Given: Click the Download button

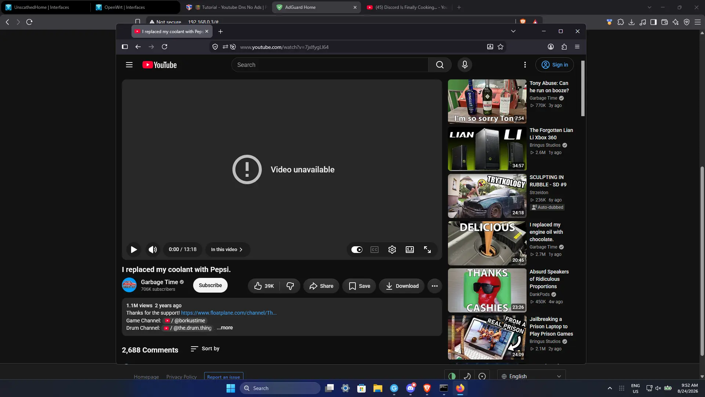Looking at the screenshot, I should (x=402, y=286).
